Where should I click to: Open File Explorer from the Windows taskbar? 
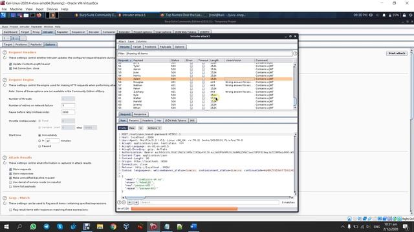point(100,226)
